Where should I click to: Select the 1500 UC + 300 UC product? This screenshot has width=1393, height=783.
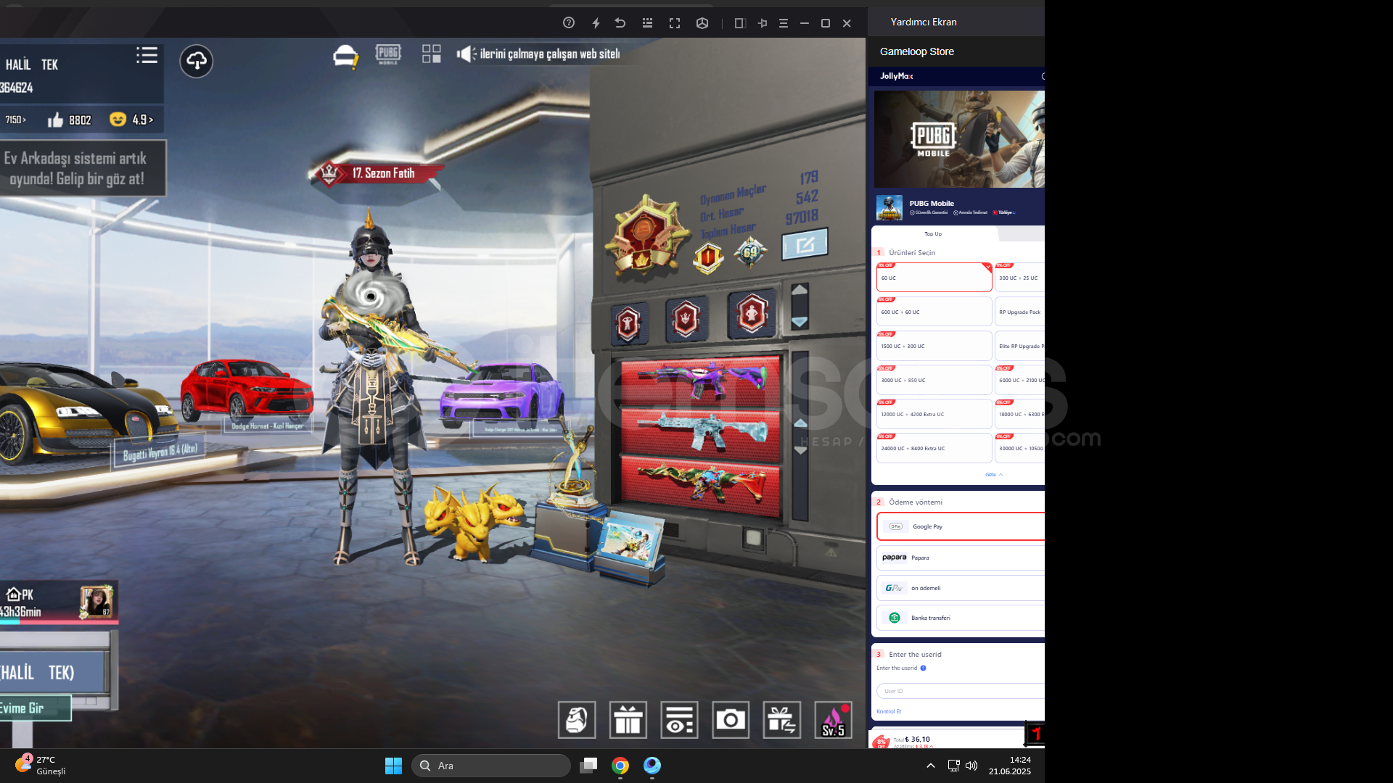coord(934,346)
